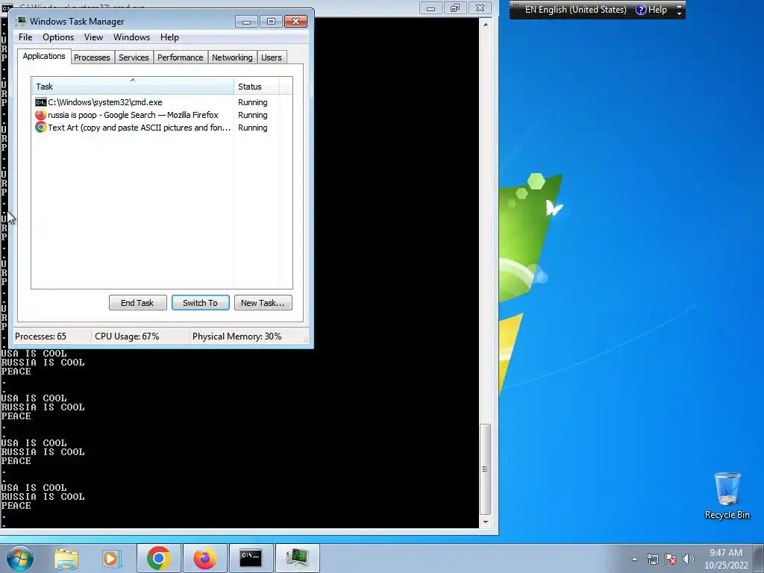
Task: Click the New Task... button
Action: click(263, 303)
